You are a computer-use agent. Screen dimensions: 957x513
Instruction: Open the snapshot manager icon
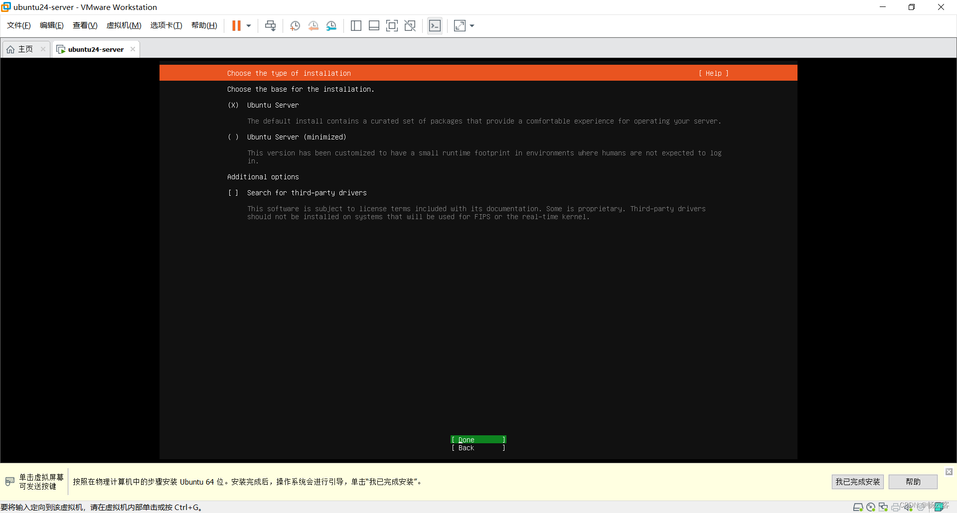(x=331, y=26)
